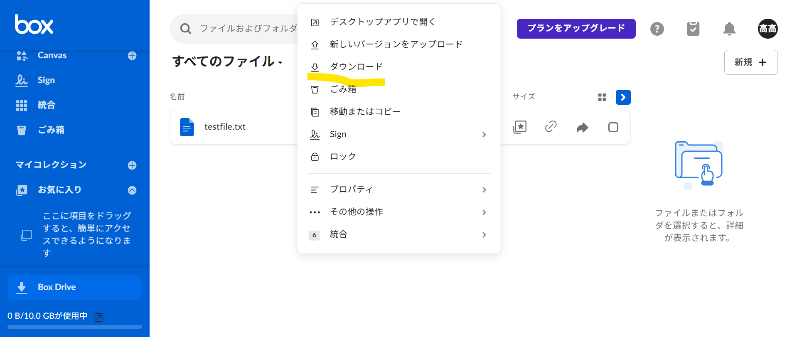Click the copy shared link icon
Viewport: 797px width, 337px height.
(551, 127)
